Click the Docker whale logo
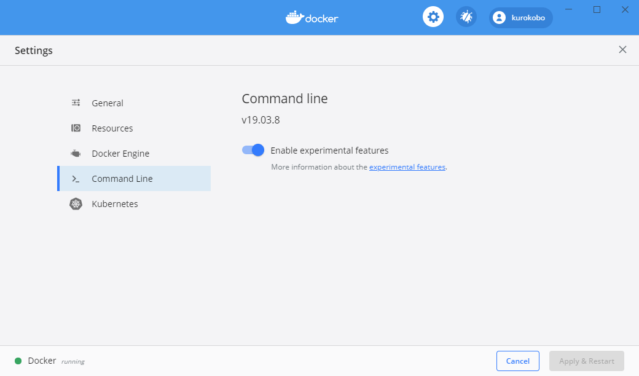Screen dimensions: 639x376 pos(294,17)
